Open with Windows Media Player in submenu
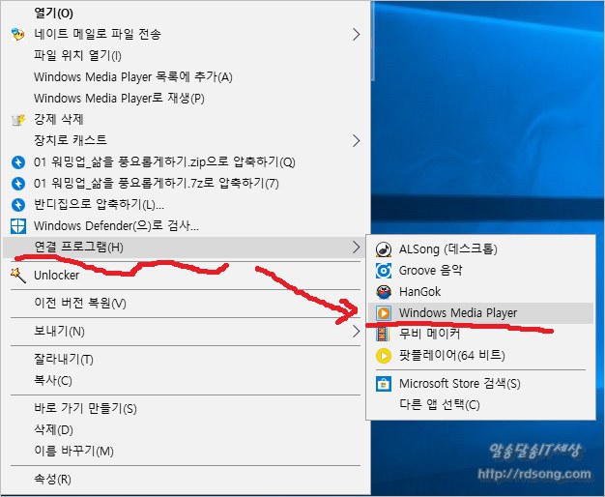Viewport: 605px width, 497px height. (480, 313)
